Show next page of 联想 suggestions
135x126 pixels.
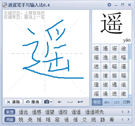point(129,112)
